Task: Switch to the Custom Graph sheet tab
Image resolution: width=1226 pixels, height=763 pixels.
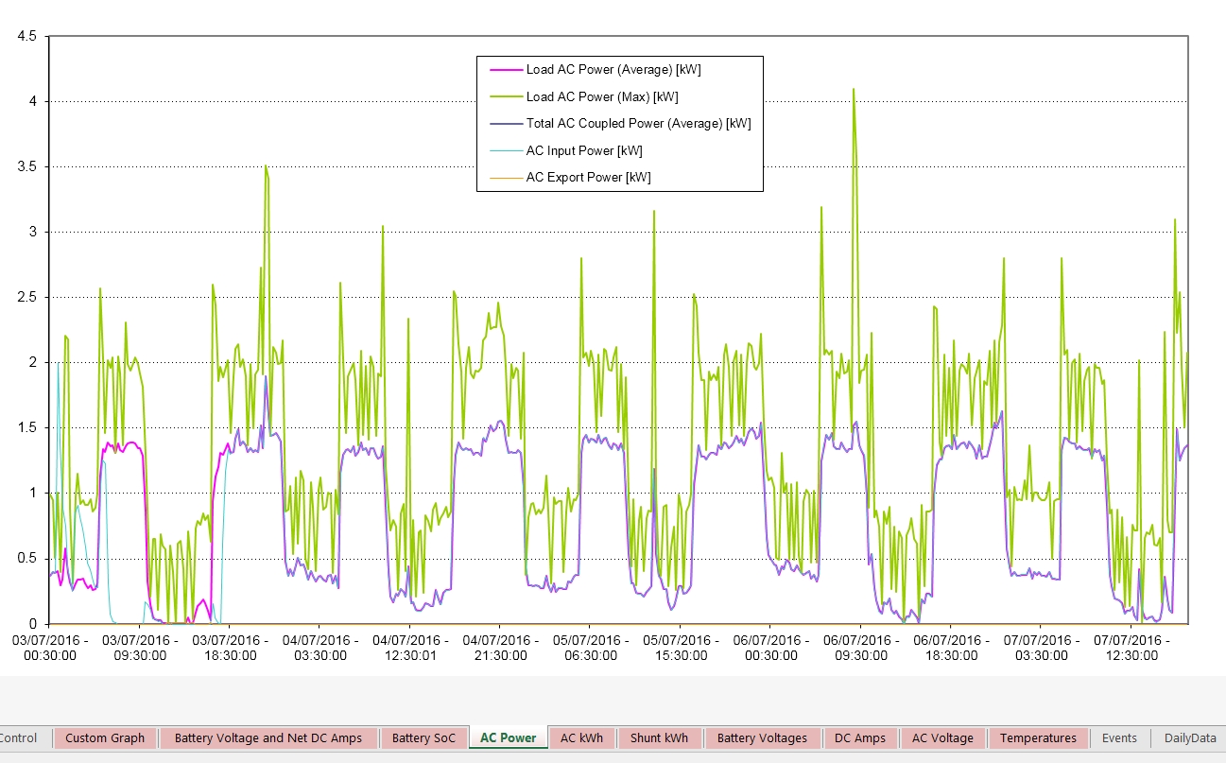Action: click(x=105, y=738)
